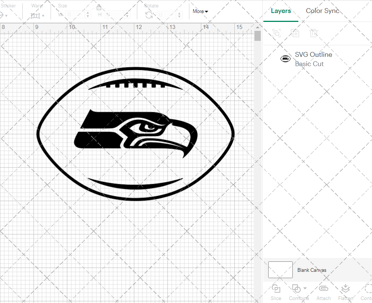
Task: Click the Slice tool icon
Action: click(276, 289)
